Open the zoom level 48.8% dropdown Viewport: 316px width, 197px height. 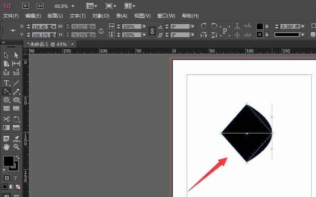(x=73, y=6)
